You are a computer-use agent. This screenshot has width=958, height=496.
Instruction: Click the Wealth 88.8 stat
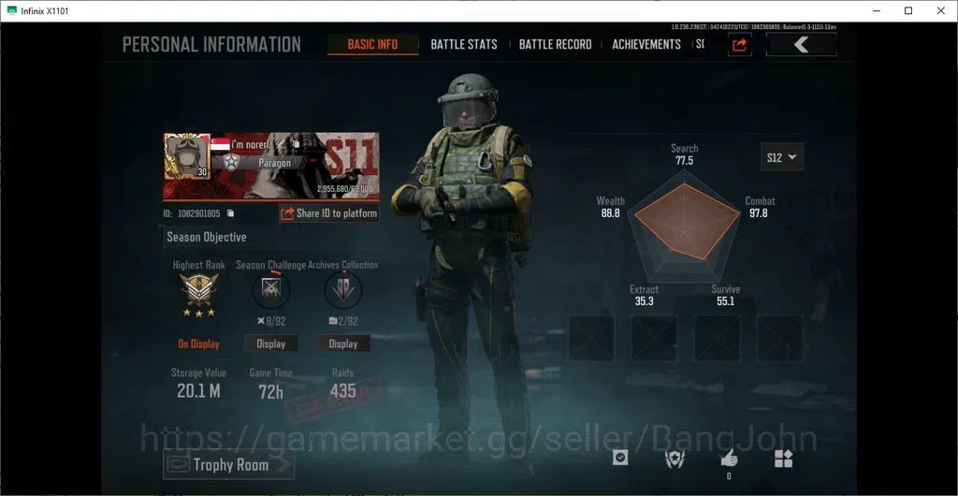(x=610, y=207)
